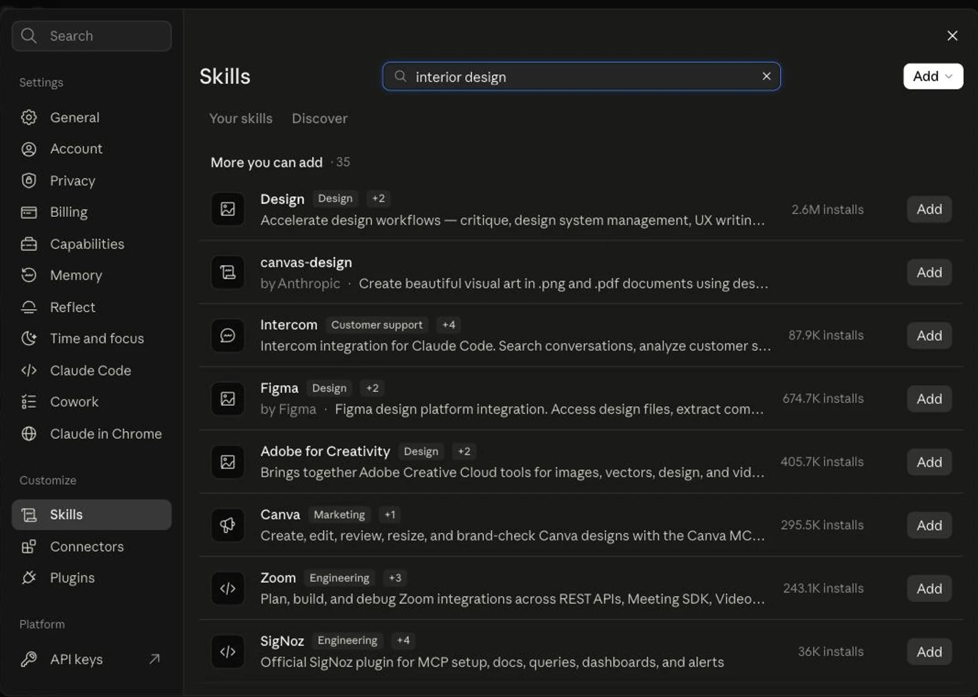Click the Intercom chat bubble icon
Screen dimensions: 978x697
click(228, 335)
